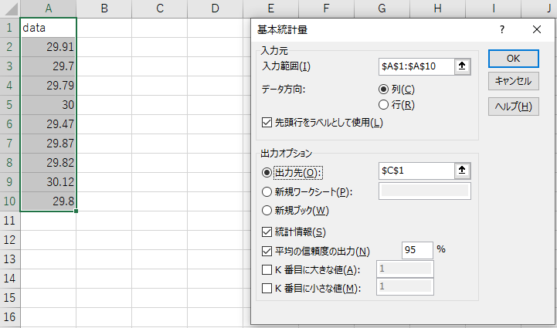557x328 pixels.
Task: Click cell with value 29.47
Action: coord(49,124)
